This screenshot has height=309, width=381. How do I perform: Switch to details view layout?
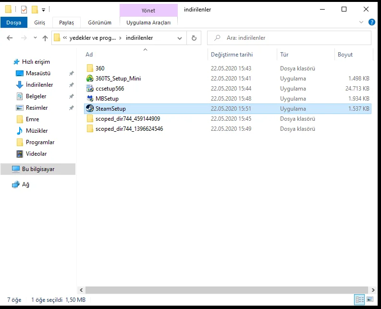[x=359, y=299]
